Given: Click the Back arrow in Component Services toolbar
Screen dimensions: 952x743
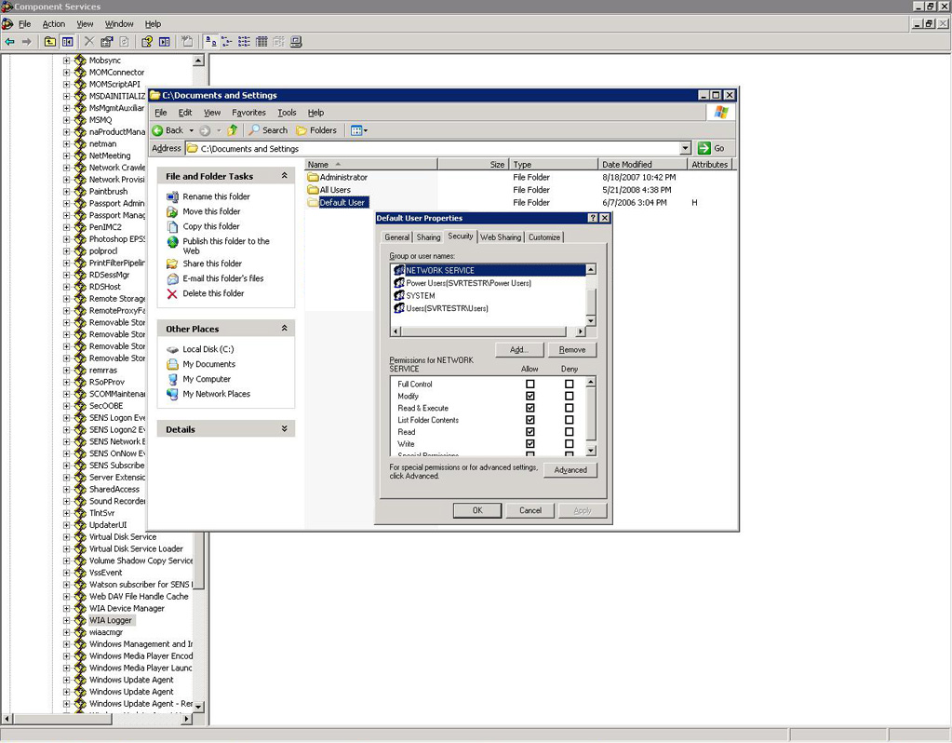Looking at the screenshot, I should 9,42.
